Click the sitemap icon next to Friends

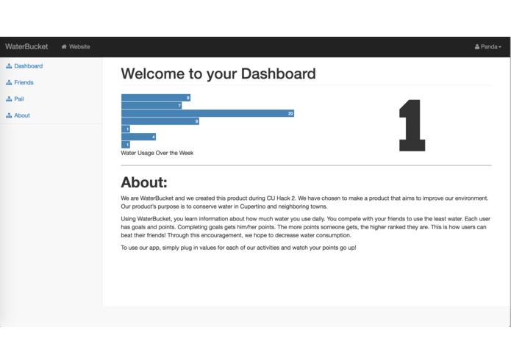9,83
